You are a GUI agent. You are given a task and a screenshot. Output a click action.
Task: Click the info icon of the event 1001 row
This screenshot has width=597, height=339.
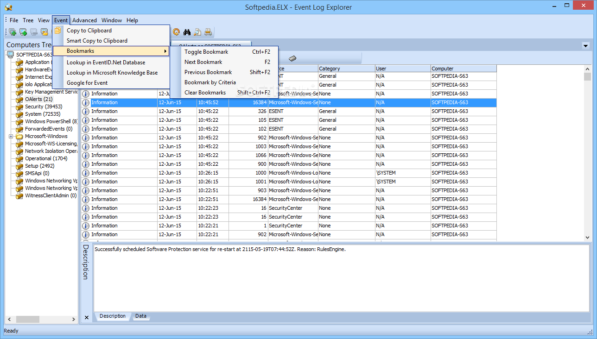click(86, 182)
